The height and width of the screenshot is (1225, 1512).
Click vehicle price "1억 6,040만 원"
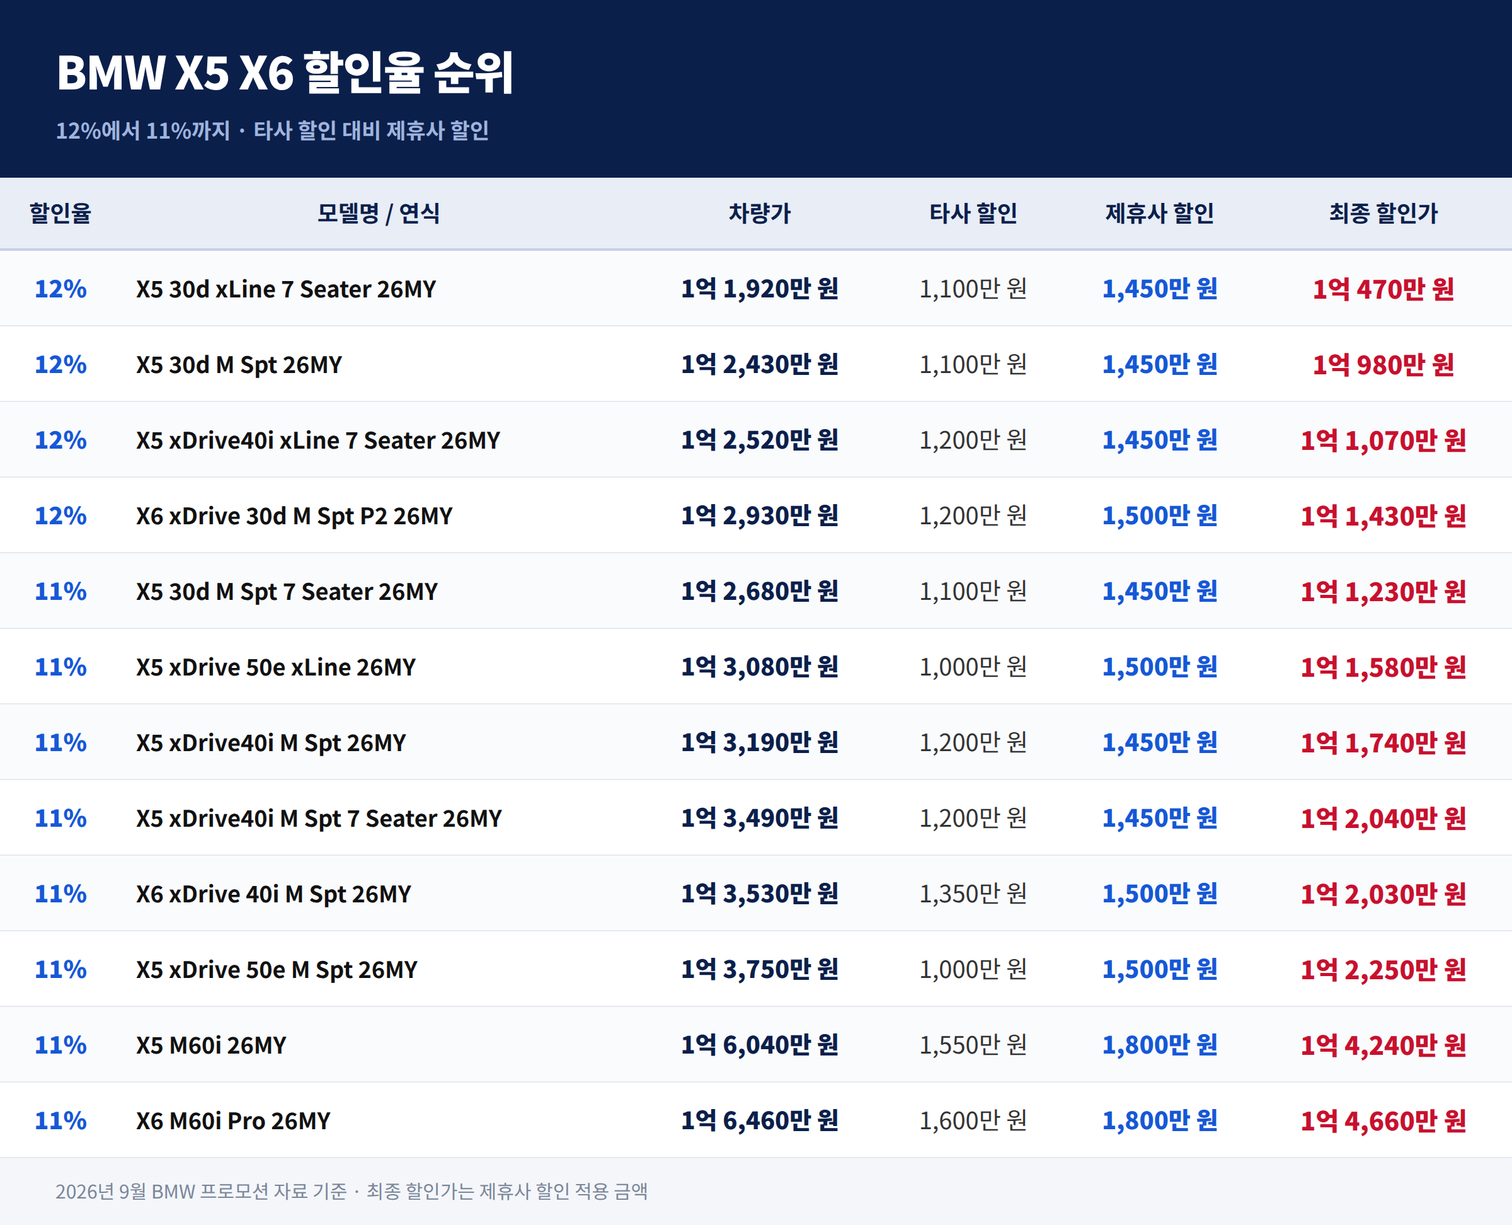pyautogui.click(x=760, y=1044)
